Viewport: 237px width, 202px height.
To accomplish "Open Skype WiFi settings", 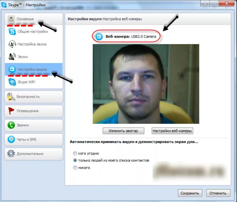I will pyautogui.click(x=34, y=82).
